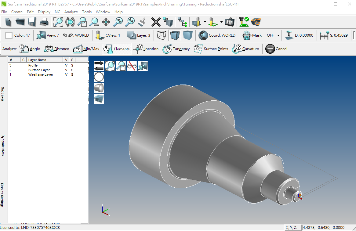
Task: Switch to the Dynamic Mask side tab
Action: pos(2,146)
